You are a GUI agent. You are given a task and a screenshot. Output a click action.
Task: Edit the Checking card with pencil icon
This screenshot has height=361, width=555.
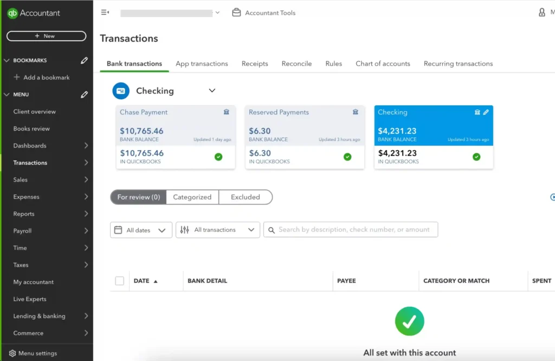point(486,112)
